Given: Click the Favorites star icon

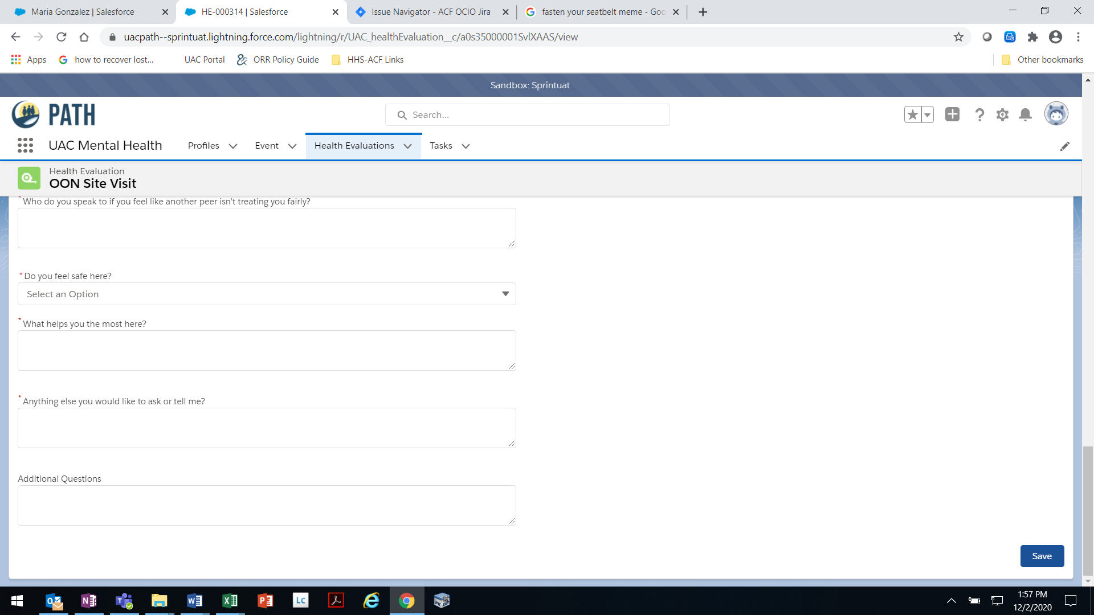Looking at the screenshot, I should point(912,115).
